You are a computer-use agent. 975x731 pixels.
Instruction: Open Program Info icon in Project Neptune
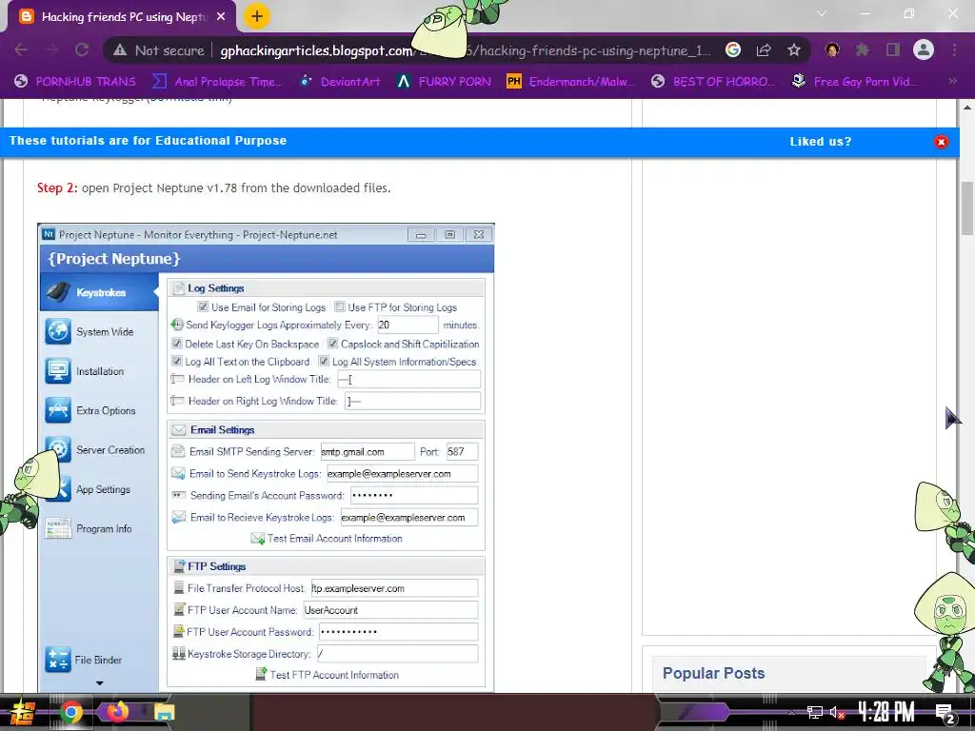[58, 528]
